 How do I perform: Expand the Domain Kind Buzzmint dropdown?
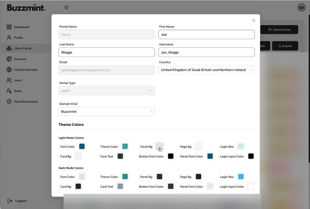click(107, 112)
